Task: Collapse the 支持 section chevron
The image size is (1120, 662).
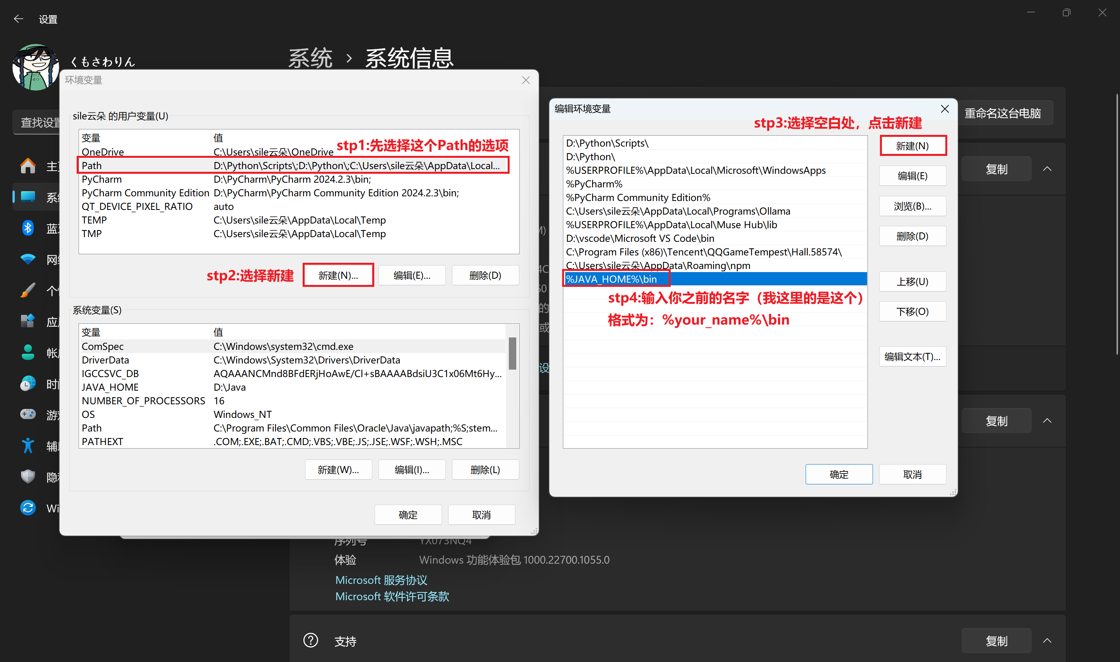Action: (1047, 641)
